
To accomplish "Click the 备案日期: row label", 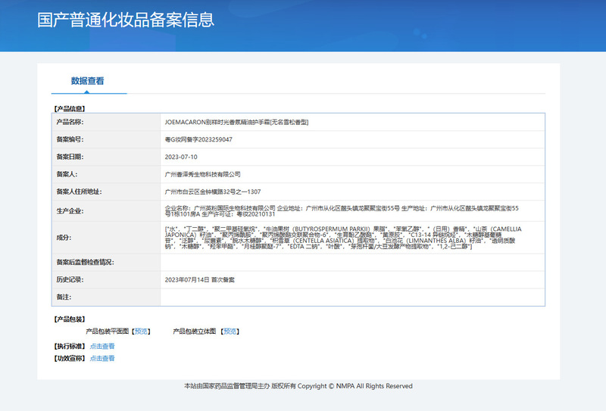I will tap(70, 157).
